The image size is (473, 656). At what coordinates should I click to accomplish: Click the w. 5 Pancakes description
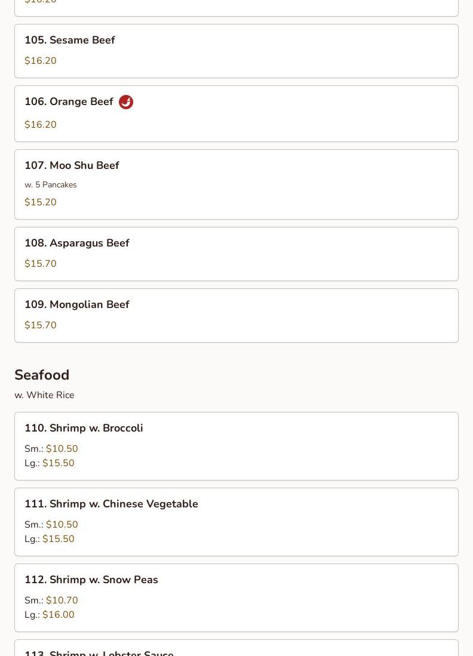(x=51, y=185)
